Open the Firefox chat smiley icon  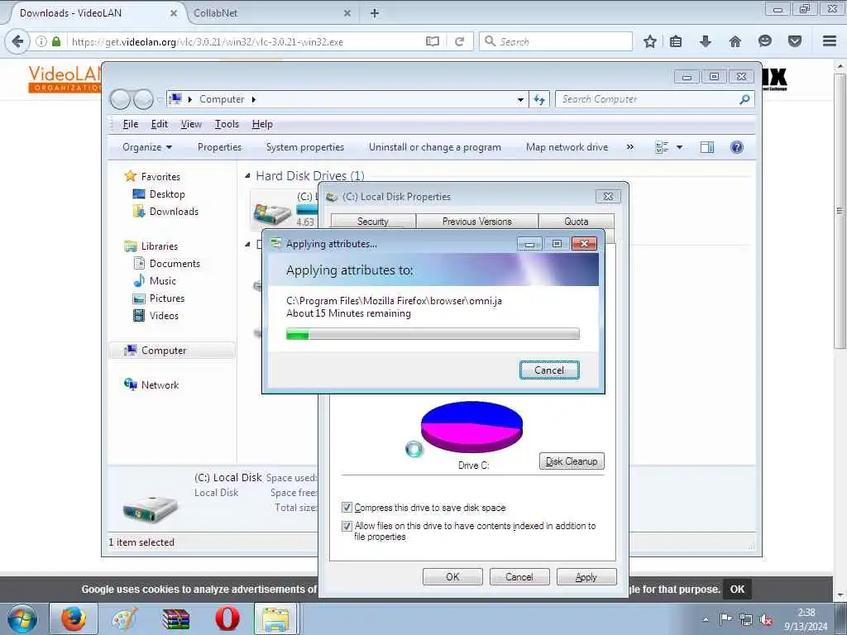(x=765, y=41)
